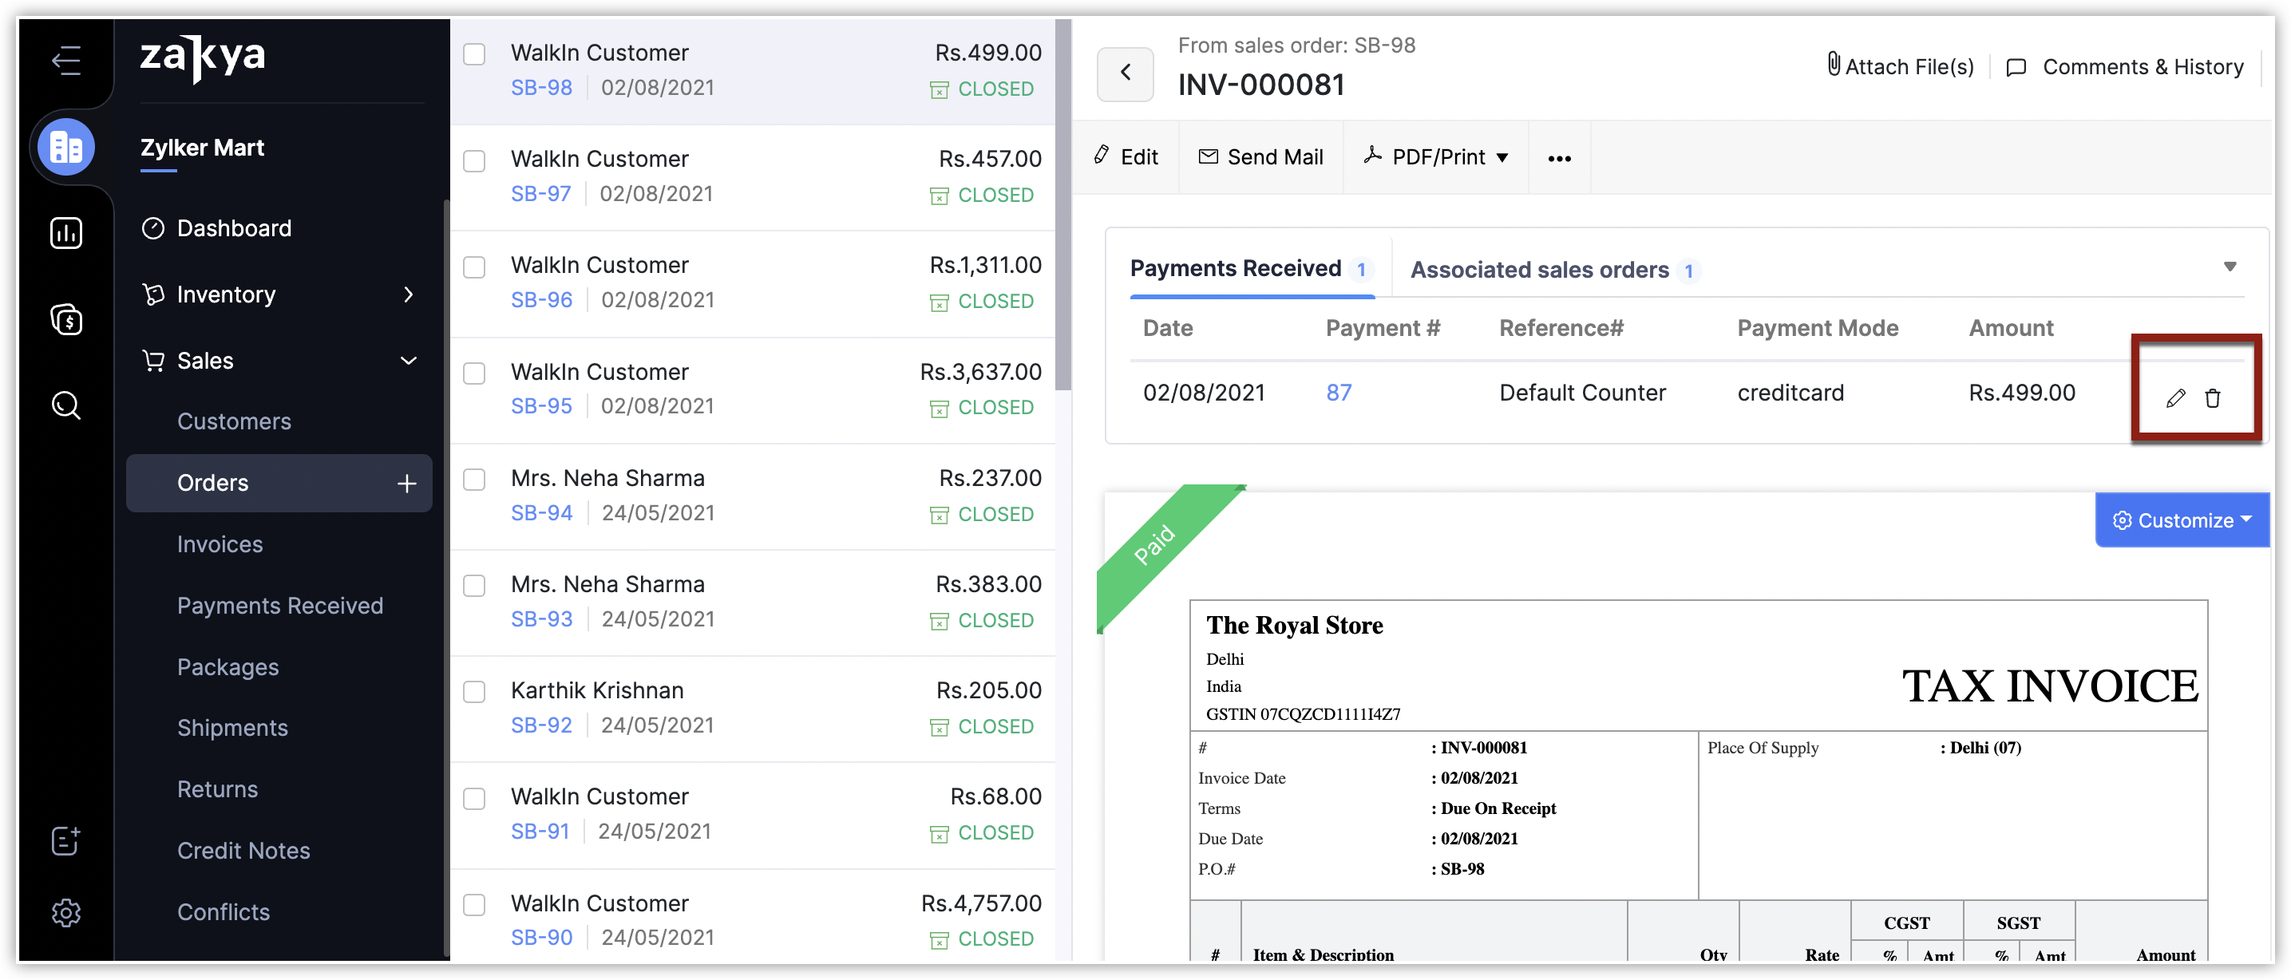2291x980 pixels.
Task: Select the checkbox for order SB-95
Action: (x=474, y=373)
